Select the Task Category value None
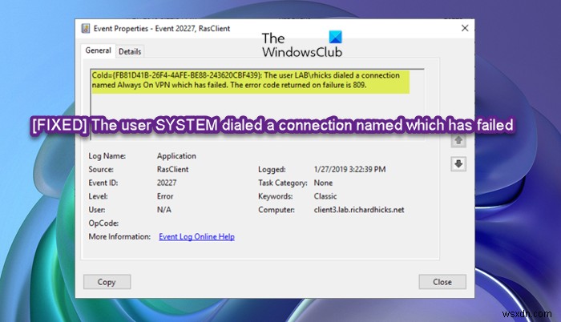 (x=323, y=183)
